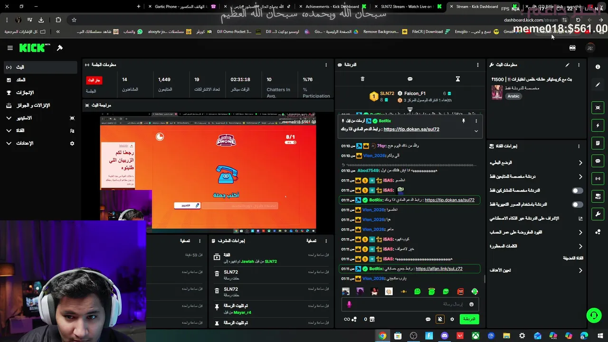
Task: Click the trash icon in the chat panel
Action: [362, 79]
